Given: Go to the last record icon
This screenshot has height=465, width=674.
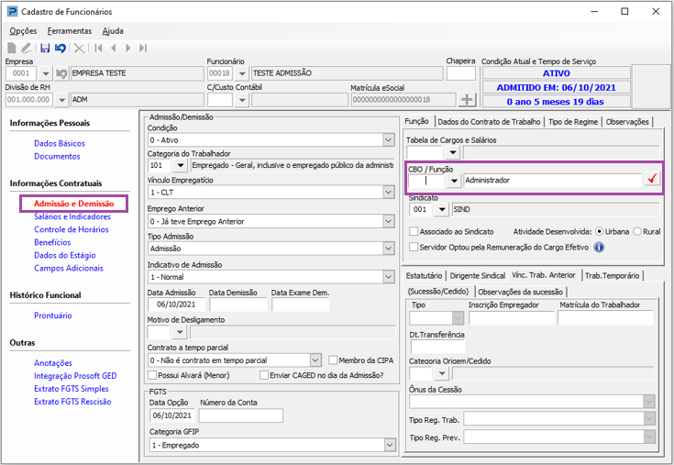Looking at the screenshot, I should pyautogui.click(x=143, y=48).
